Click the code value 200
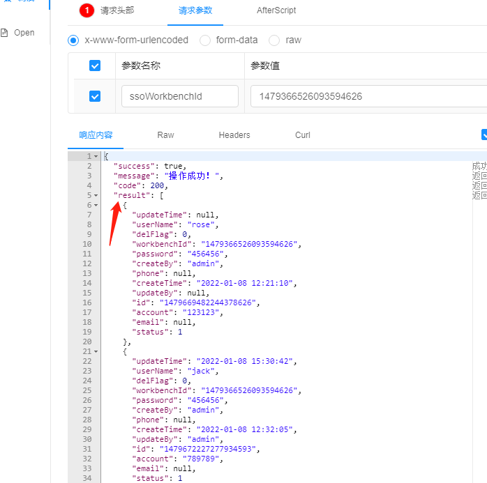 click(x=157, y=185)
